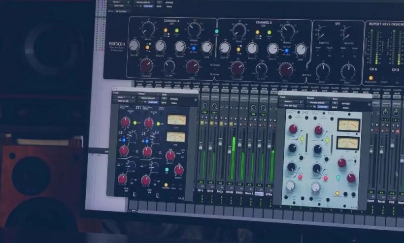Select the OH R track name
The height and width of the screenshot is (243, 404).
pos(210,191)
